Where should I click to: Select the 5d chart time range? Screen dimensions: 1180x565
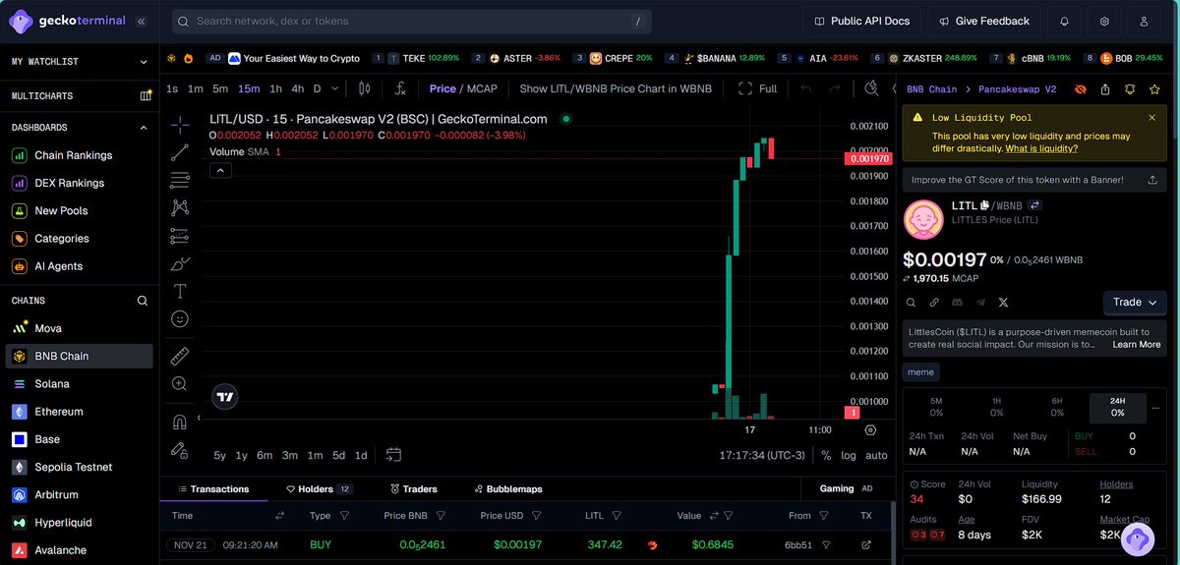point(338,455)
